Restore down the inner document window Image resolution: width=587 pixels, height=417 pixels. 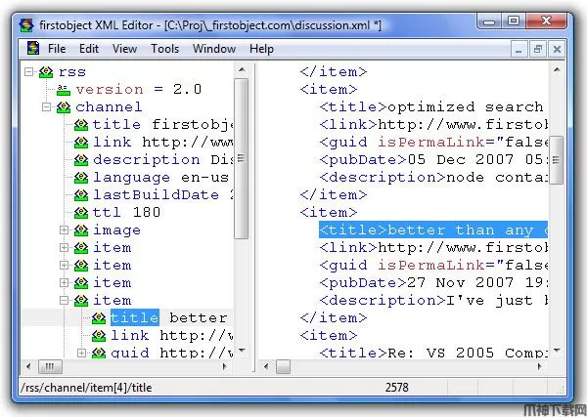click(538, 50)
